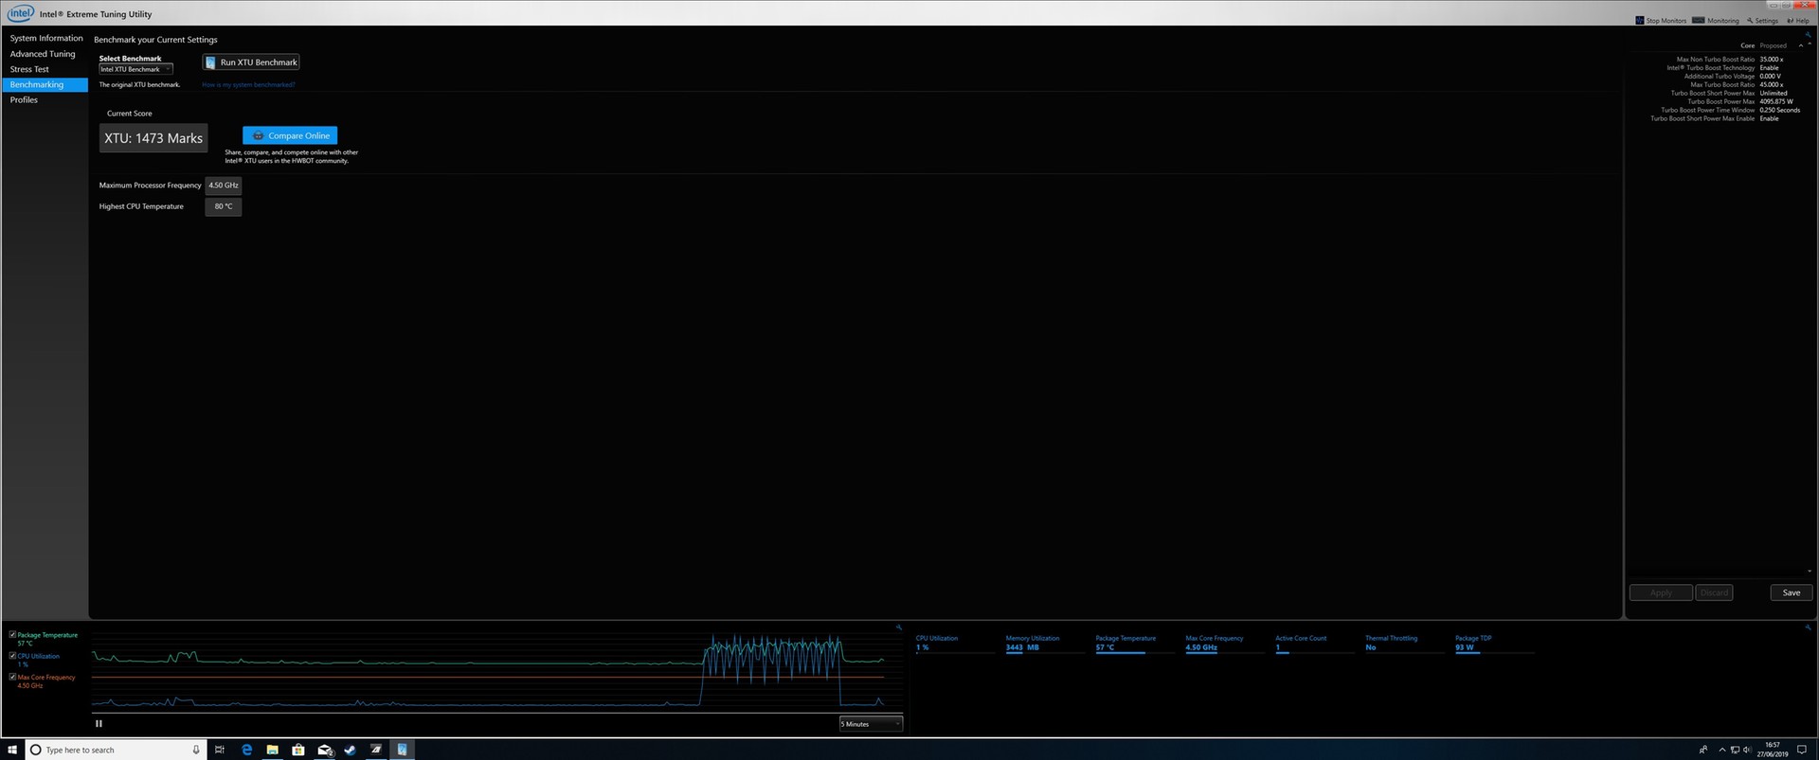Click the up arrow of the right panel scrollbar

tap(1810, 44)
